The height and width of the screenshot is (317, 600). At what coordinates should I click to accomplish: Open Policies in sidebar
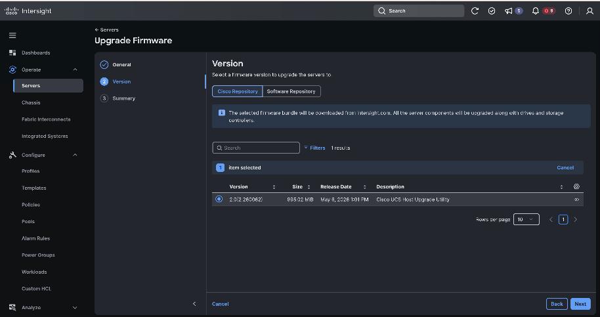click(x=31, y=205)
